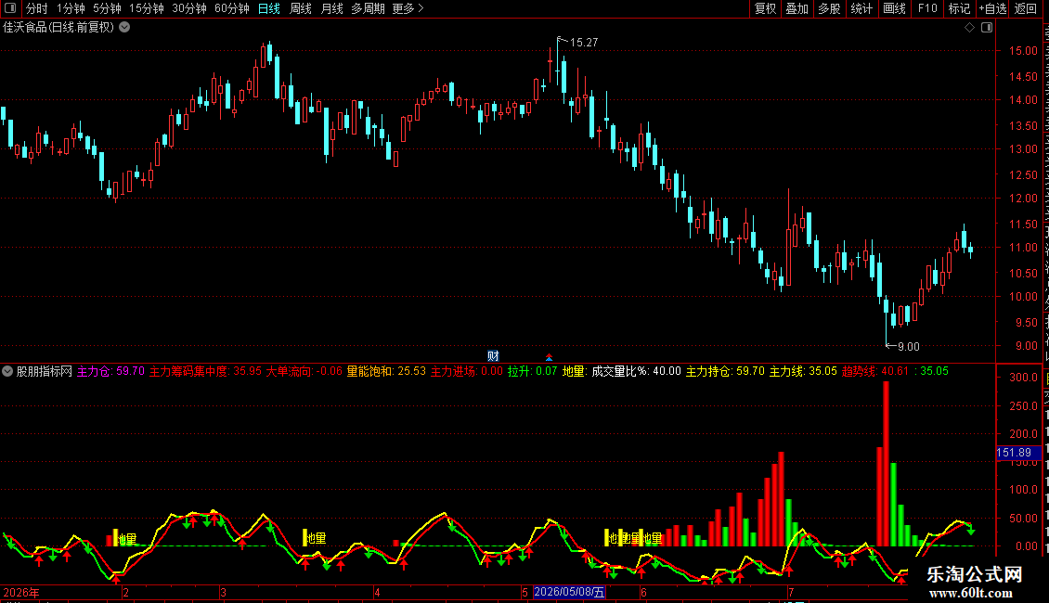Select the 日线 daily period

269,8
